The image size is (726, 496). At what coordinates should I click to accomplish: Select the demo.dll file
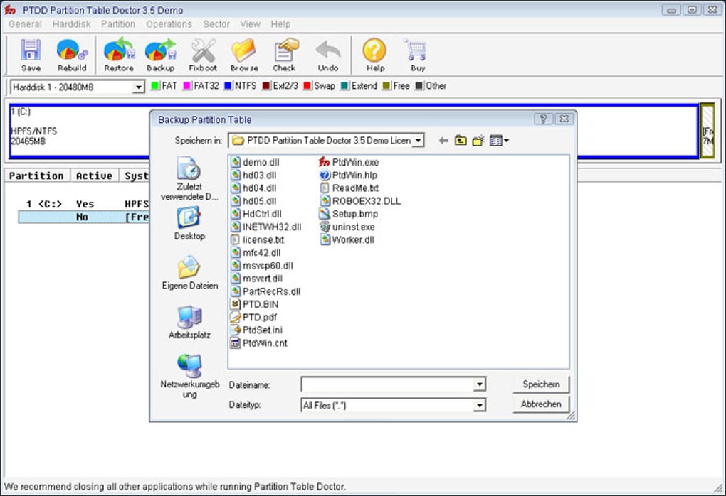point(255,162)
